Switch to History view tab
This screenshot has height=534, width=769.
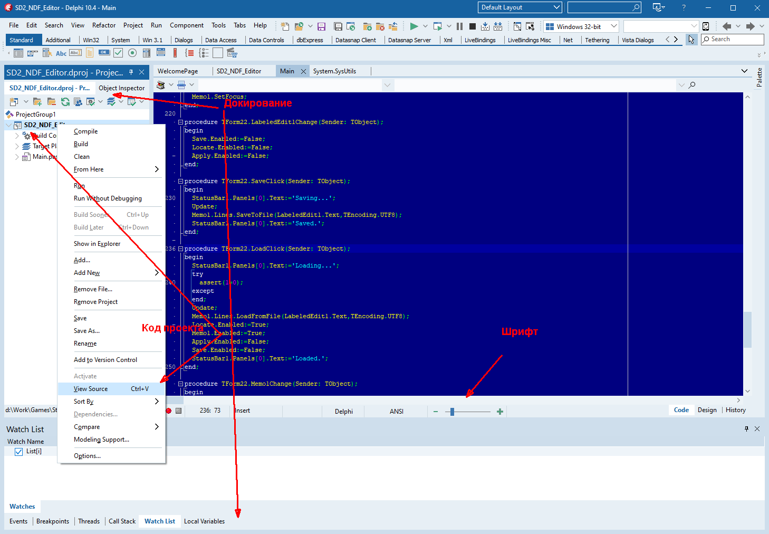click(x=735, y=410)
